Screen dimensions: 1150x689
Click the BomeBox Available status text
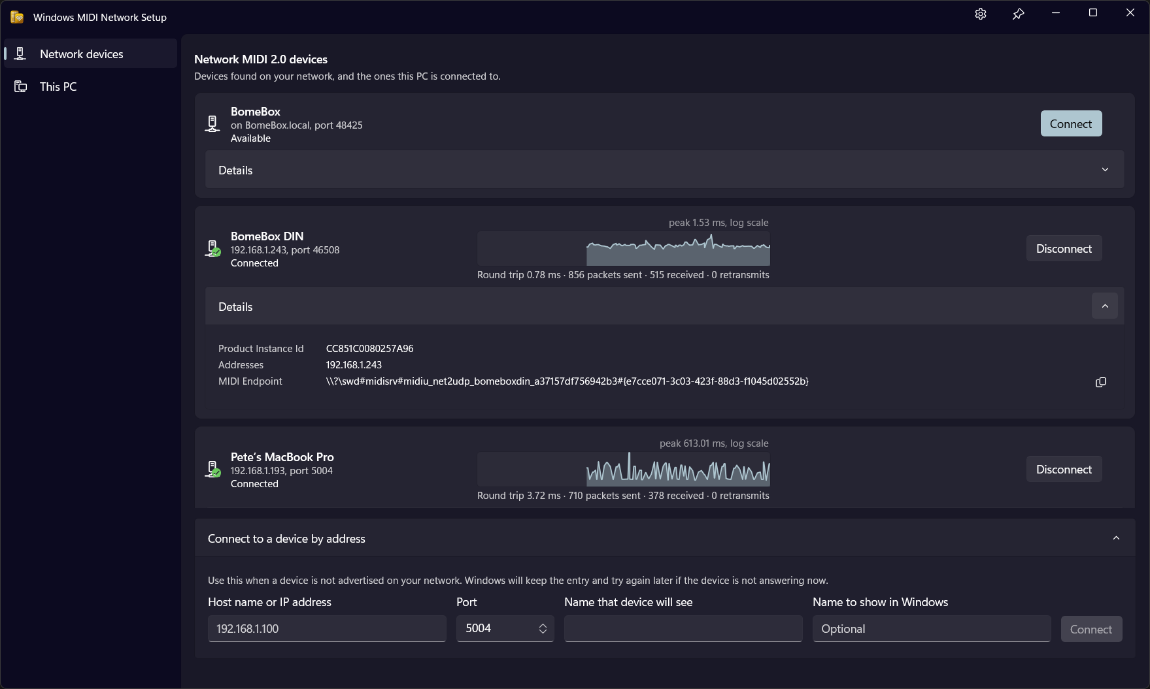(250, 138)
